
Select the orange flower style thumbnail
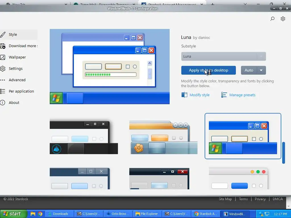point(163,137)
